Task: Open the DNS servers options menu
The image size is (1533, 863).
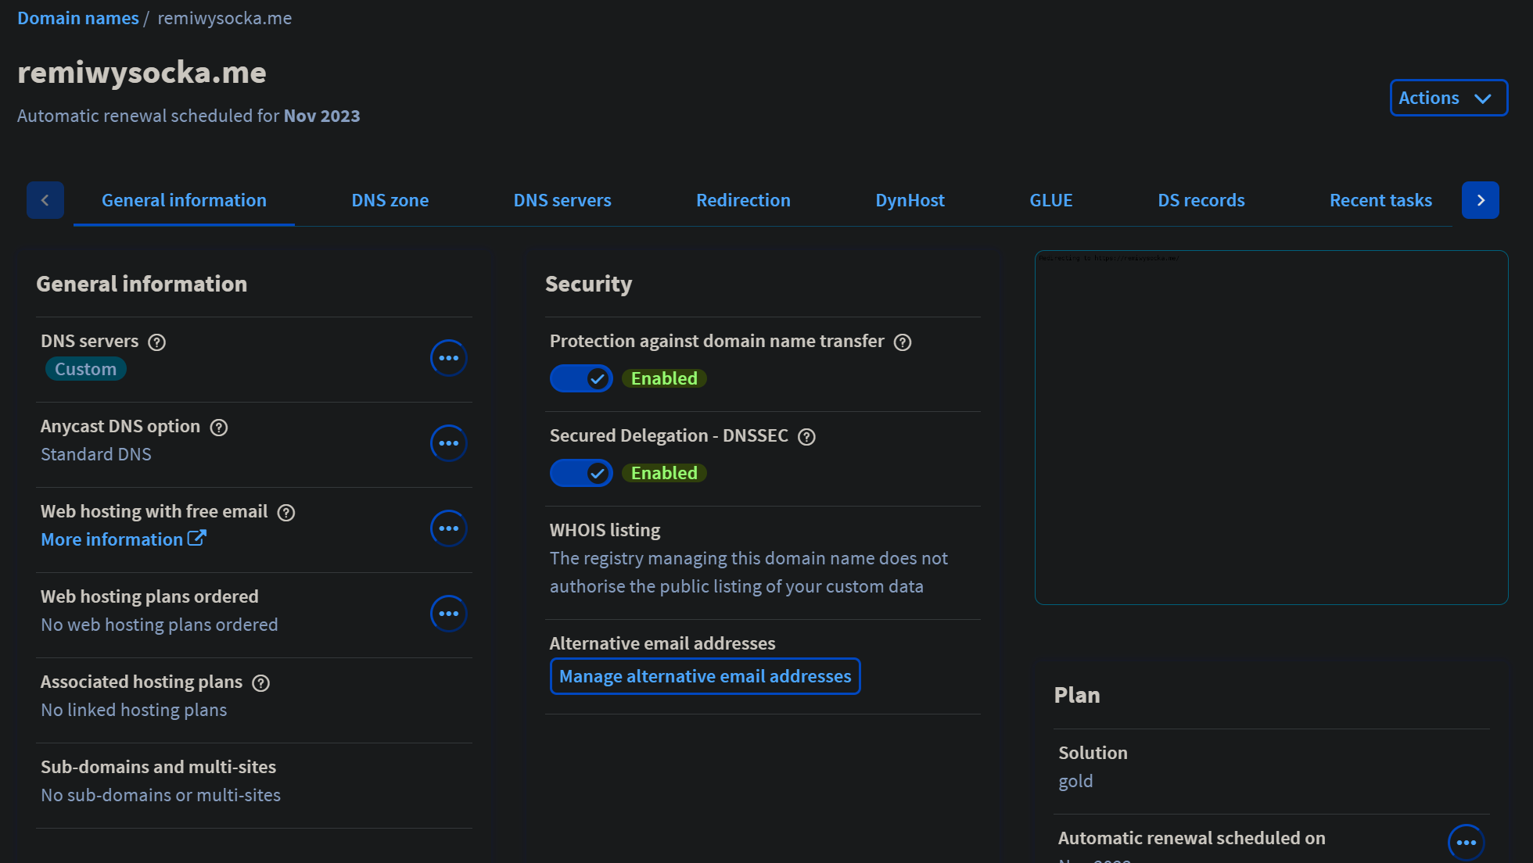Action: pyautogui.click(x=448, y=358)
